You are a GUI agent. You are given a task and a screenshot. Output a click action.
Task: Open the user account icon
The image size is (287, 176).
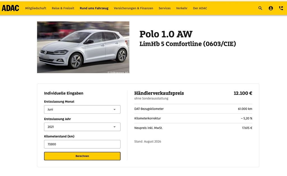click(x=271, y=8)
